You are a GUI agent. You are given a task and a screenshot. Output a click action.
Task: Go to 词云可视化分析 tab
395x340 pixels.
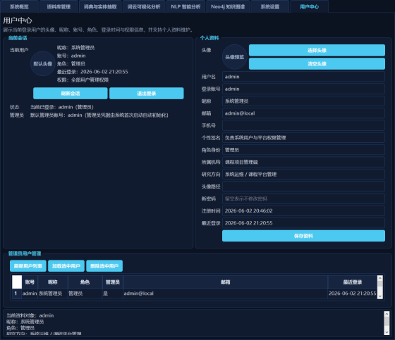click(144, 6)
